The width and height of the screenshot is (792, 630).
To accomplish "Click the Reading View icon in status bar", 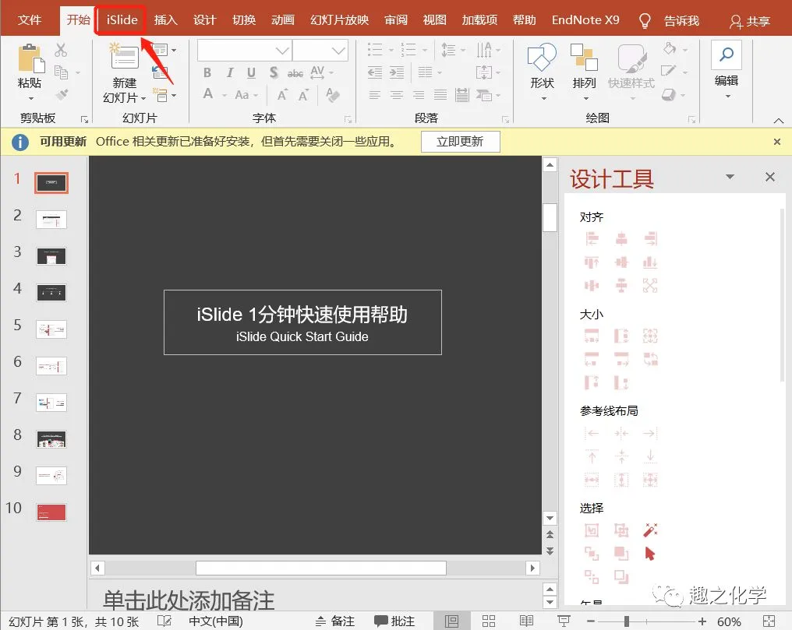I will click(x=526, y=621).
